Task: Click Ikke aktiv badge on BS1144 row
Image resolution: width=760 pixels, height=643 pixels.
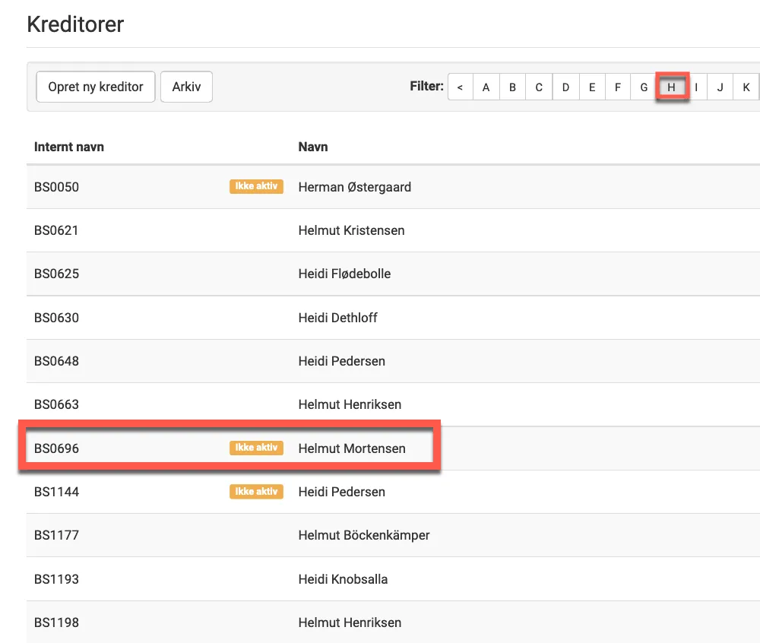Action: click(256, 491)
